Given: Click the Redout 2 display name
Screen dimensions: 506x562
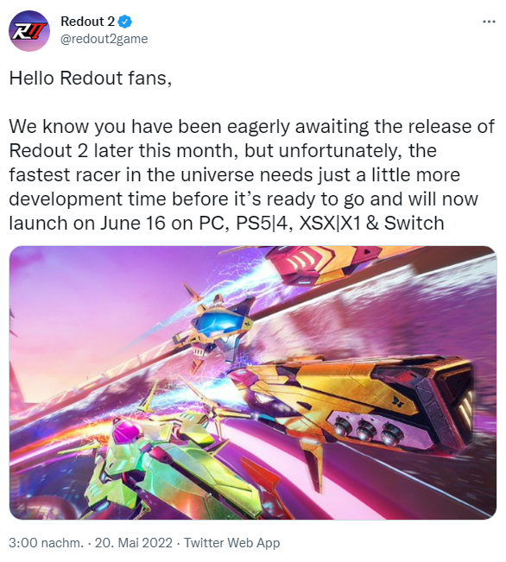Looking at the screenshot, I should click(x=87, y=22).
